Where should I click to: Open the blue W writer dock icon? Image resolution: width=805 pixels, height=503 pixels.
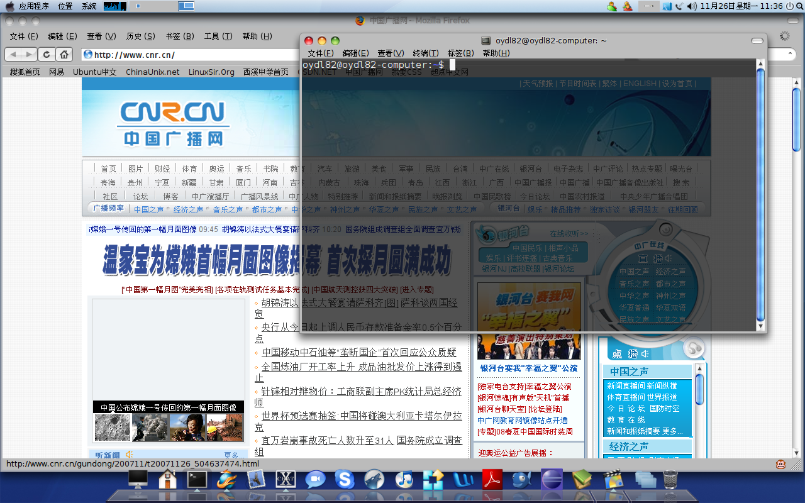(x=463, y=479)
